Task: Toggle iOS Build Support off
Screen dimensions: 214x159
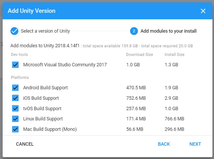Action: 15,98
